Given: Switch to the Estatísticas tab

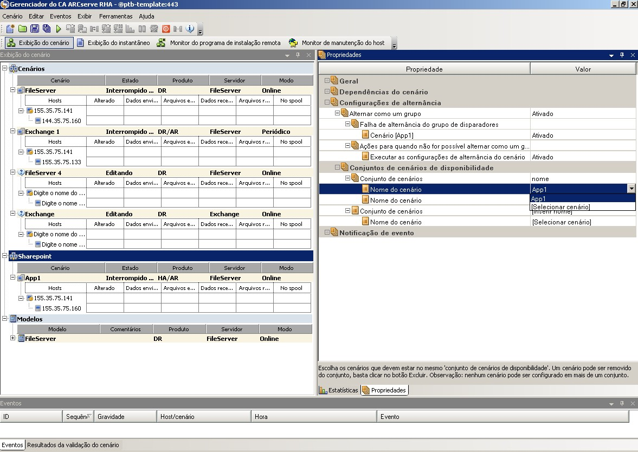Looking at the screenshot, I should point(339,390).
